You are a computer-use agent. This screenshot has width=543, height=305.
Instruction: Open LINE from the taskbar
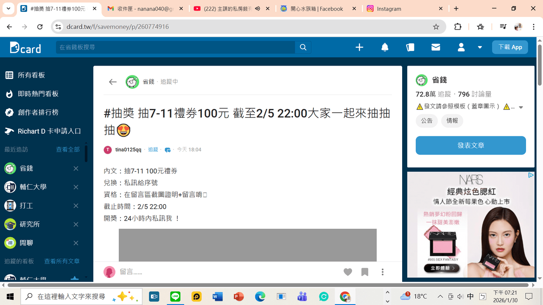[175, 297]
